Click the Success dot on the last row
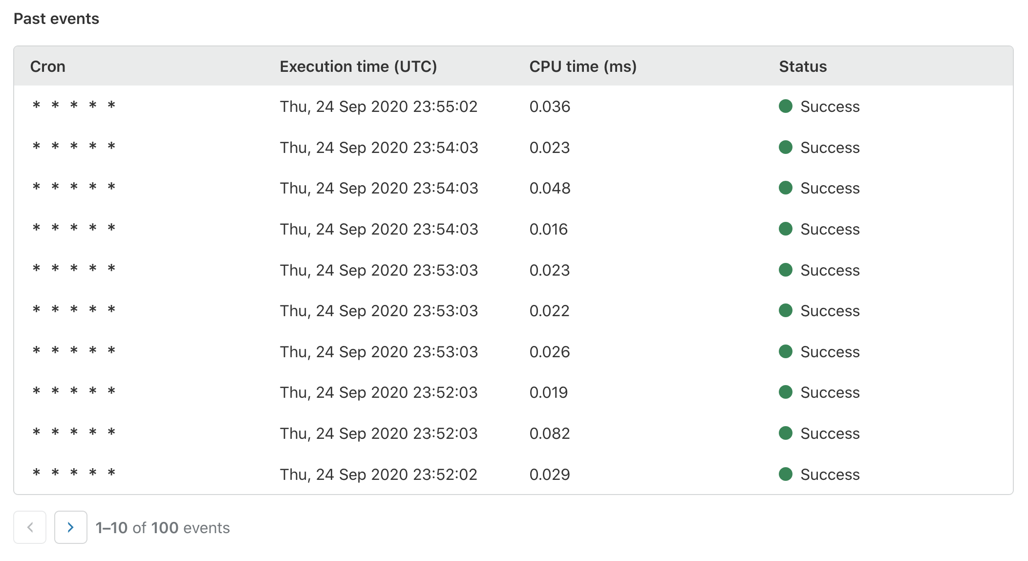 coord(786,474)
